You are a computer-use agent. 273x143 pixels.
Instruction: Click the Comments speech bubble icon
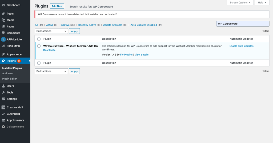point(3,33)
